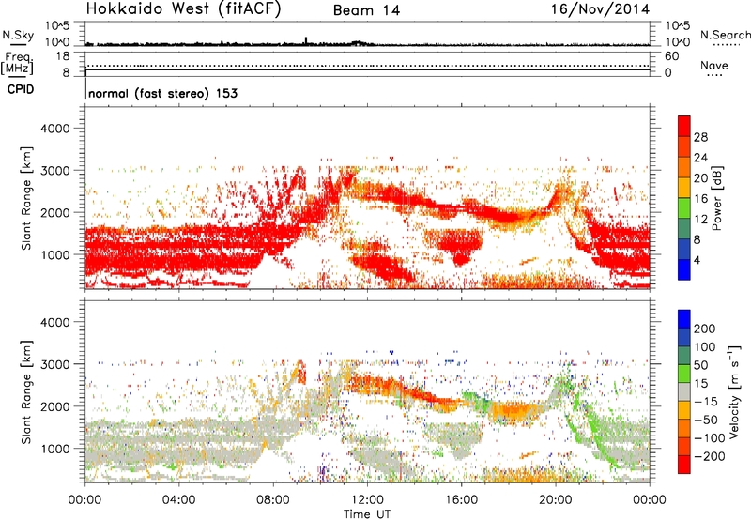751x520 pixels.
Task: Click the "1000" tick of the velocity panel
Action: click(x=54, y=450)
